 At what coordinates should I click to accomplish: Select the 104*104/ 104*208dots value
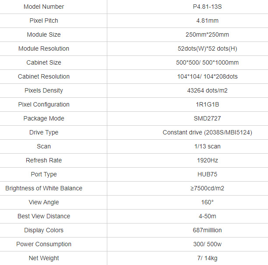click(x=207, y=76)
